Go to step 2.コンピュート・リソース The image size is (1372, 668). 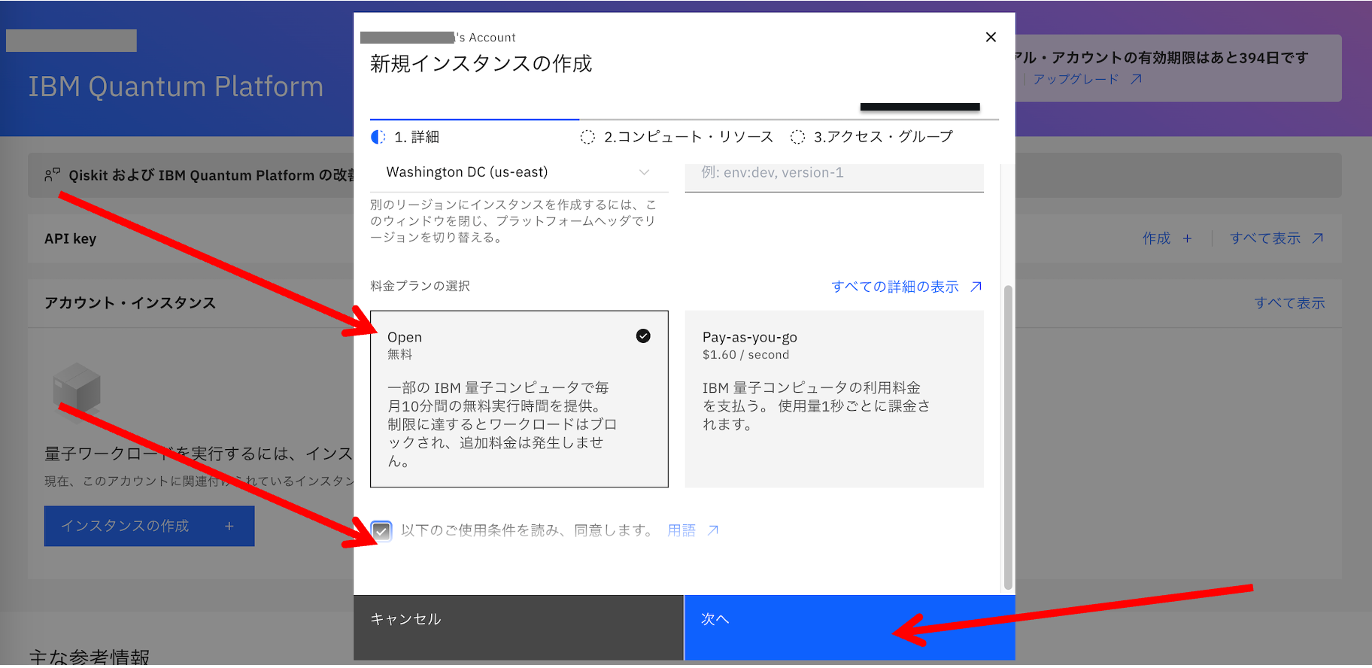click(677, 137)
